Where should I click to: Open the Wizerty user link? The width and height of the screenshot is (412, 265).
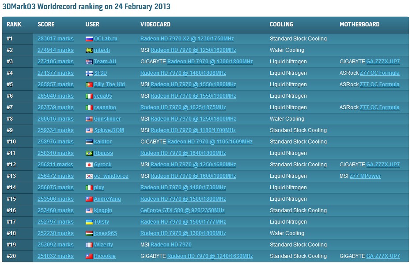[103, 245]
